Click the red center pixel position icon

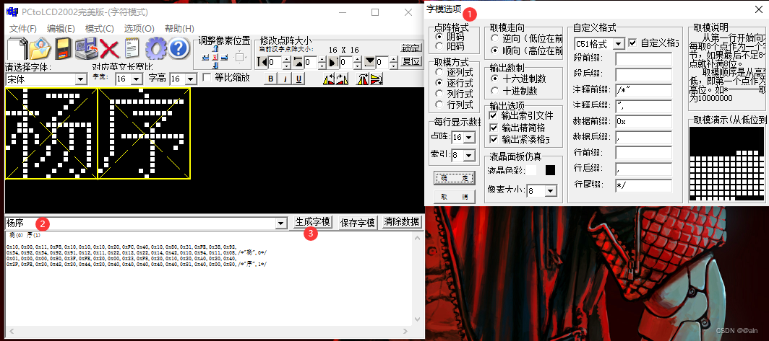tap(215, 57)
